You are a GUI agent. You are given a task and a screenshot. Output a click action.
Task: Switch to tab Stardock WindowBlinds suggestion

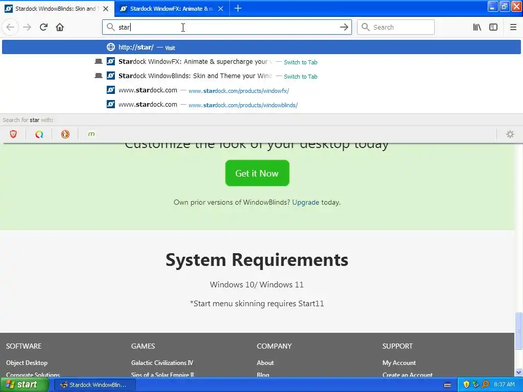(261, 76)
